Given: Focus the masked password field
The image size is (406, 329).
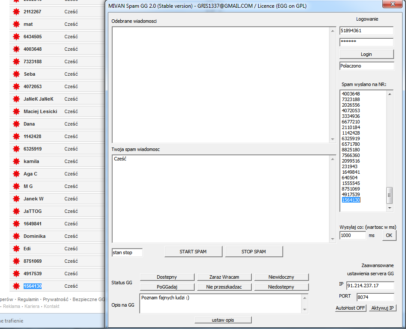Looking at the screenshot, I should [x=366, y=42].
